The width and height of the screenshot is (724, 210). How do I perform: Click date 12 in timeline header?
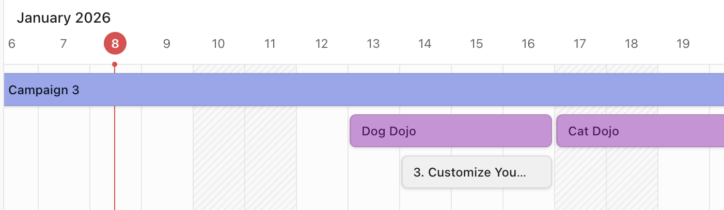(x=322, y=44)
